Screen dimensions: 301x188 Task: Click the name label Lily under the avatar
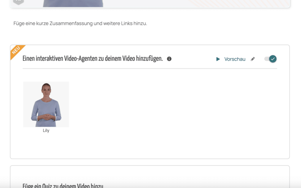click(46, 131)
